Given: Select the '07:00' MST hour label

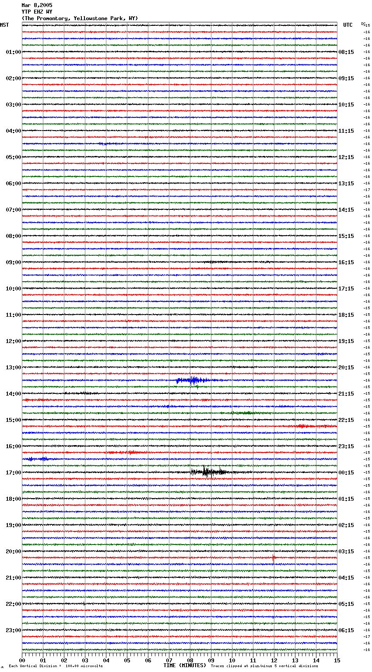Looking at the screenshot, I should [14, 210].
